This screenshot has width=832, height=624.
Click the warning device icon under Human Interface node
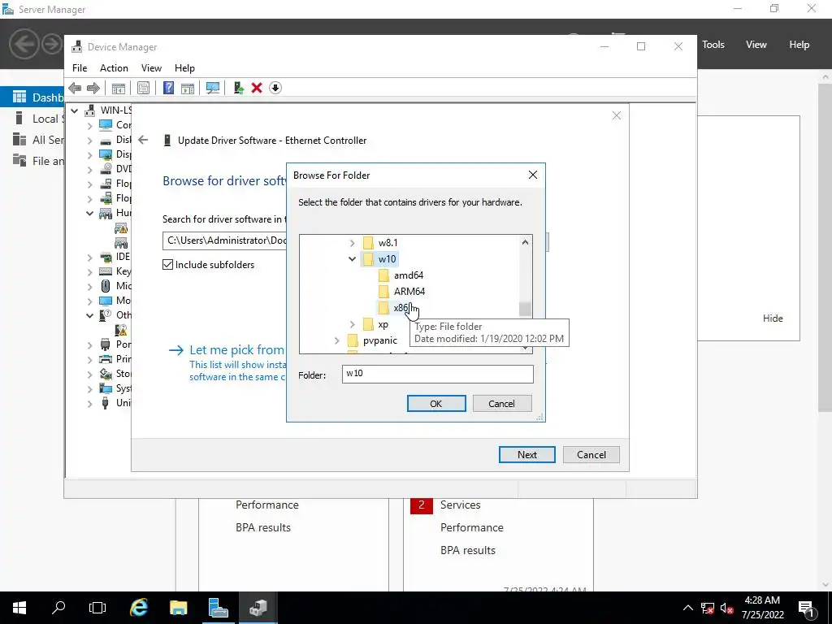(x=121, y=228)
